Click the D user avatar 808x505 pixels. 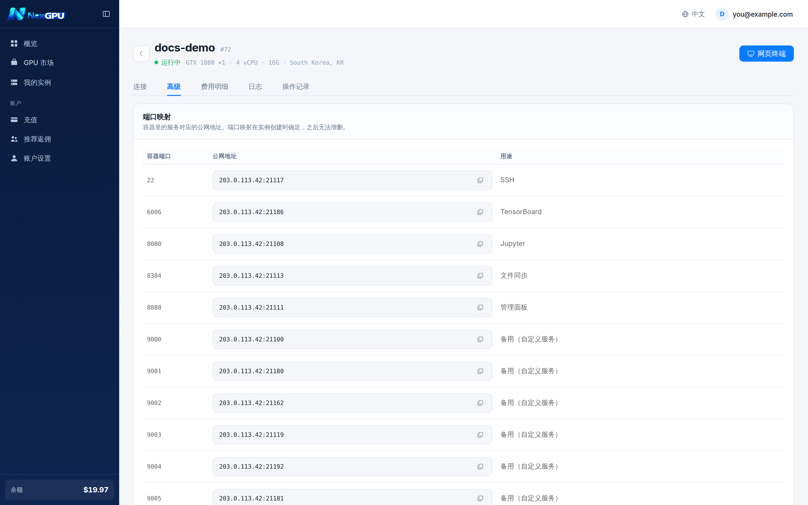pyautogui.click(x=722, y=14)
